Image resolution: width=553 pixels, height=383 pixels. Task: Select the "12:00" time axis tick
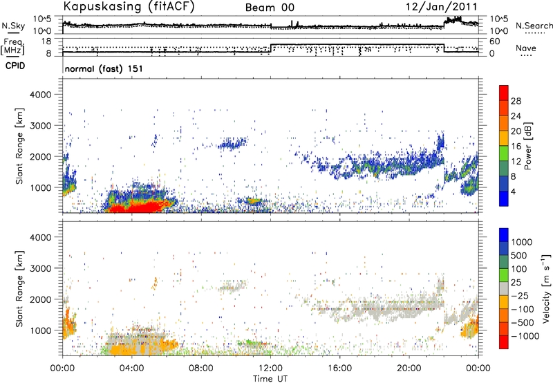click(x=270, y=368)
